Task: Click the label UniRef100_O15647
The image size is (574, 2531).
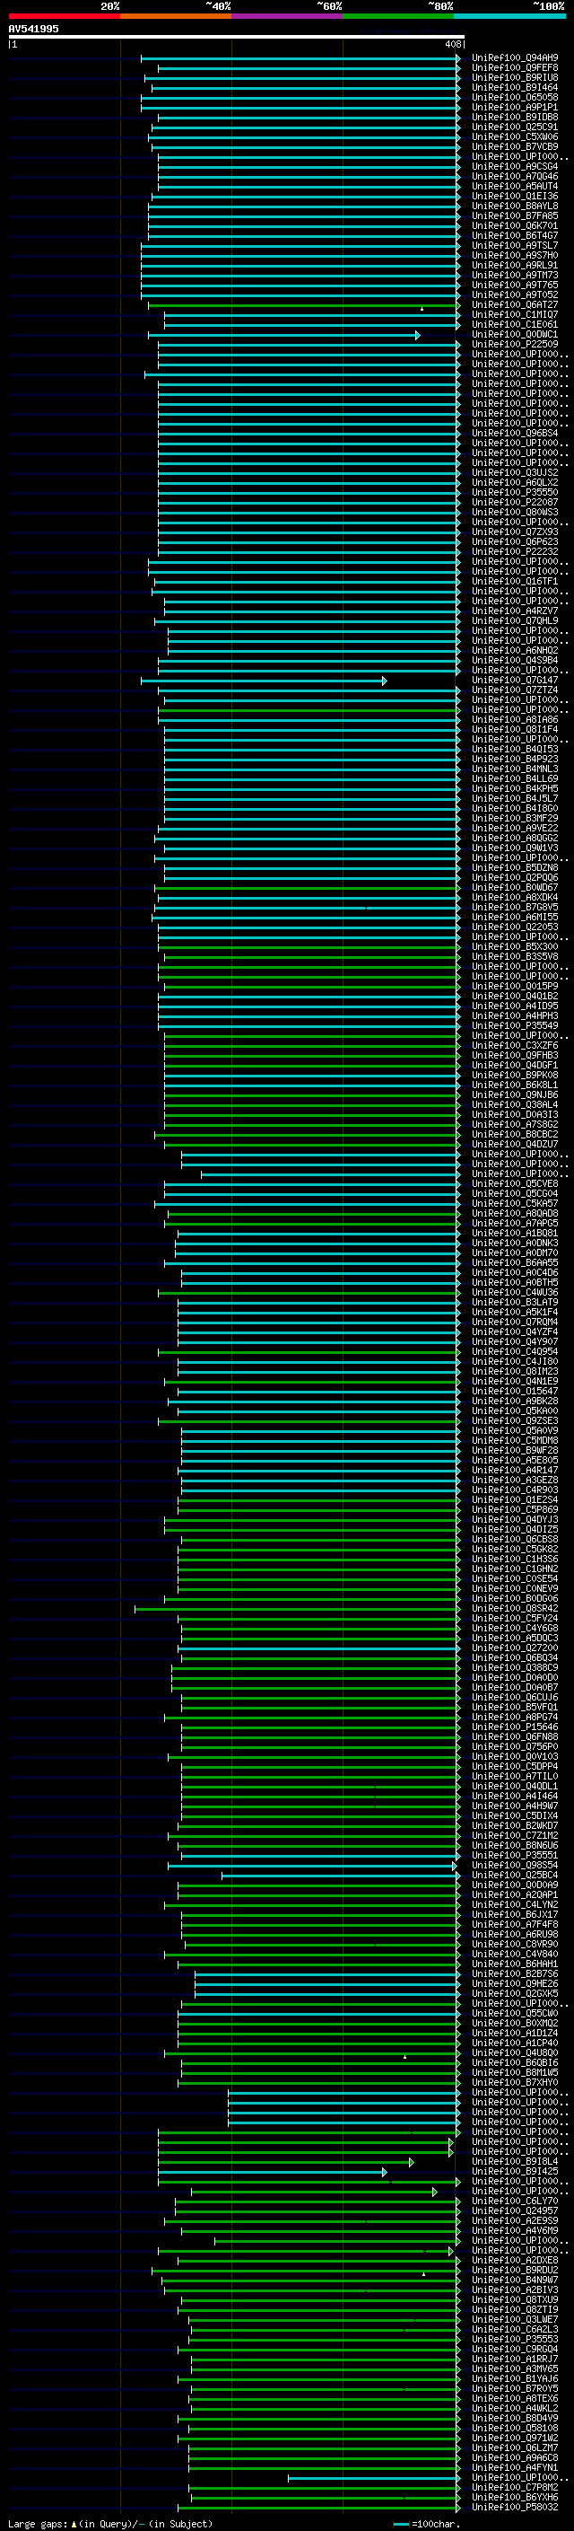Action: click(515, 1392)
